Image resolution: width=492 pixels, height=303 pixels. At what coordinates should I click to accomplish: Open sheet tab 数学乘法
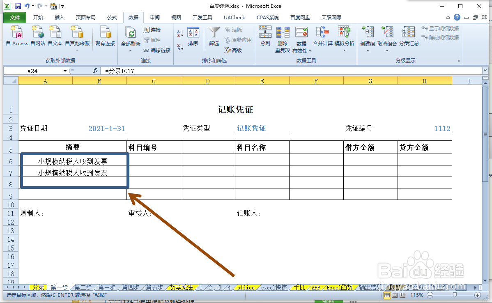click(181, 287)
